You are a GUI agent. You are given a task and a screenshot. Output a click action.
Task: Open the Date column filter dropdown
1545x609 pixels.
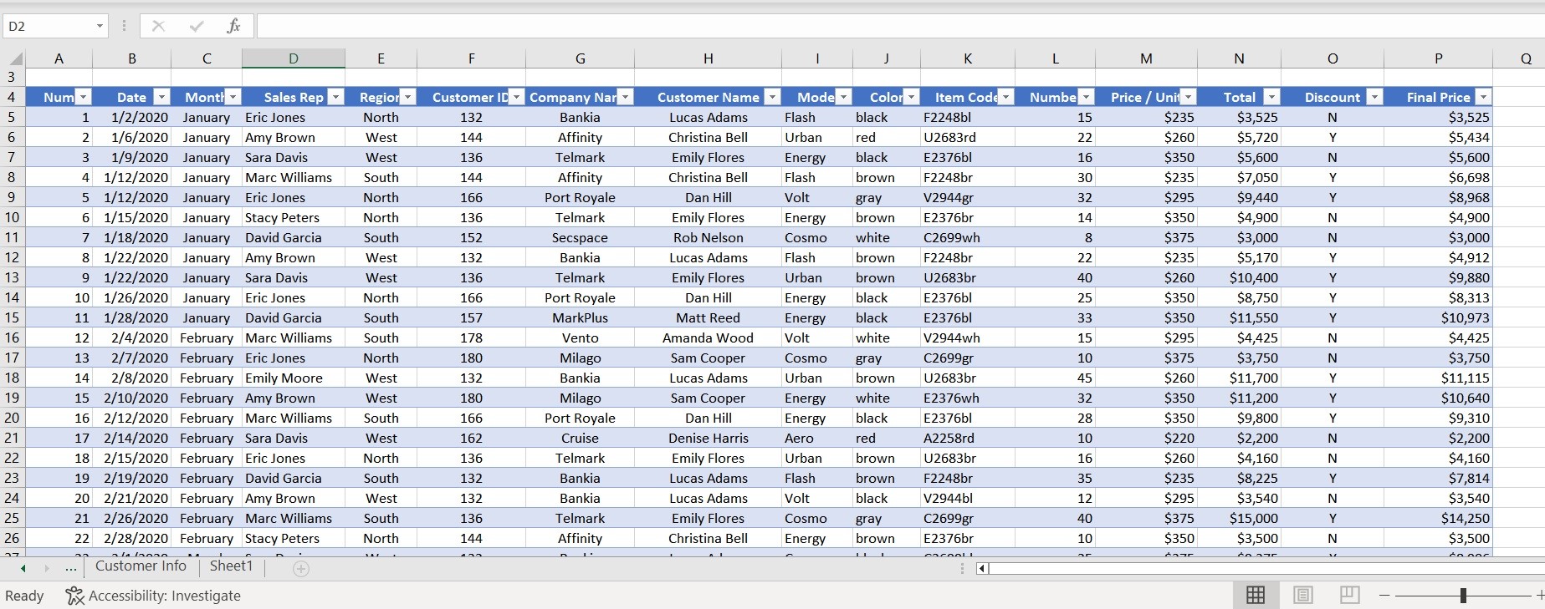(x=162, y=97)
